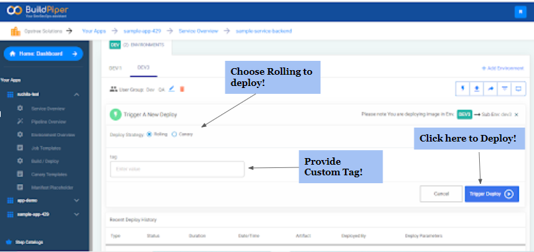The width and height of the screenshot is (534, 252).
Task: Click the Opstree Solutions organization icon
Action: [x=15, y=31]
